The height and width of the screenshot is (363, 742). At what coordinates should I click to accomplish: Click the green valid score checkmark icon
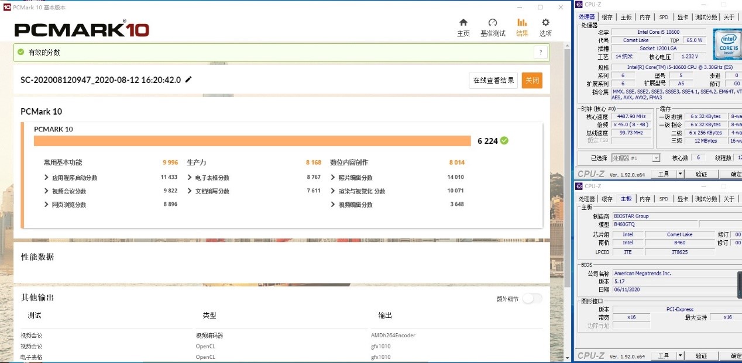21,52
